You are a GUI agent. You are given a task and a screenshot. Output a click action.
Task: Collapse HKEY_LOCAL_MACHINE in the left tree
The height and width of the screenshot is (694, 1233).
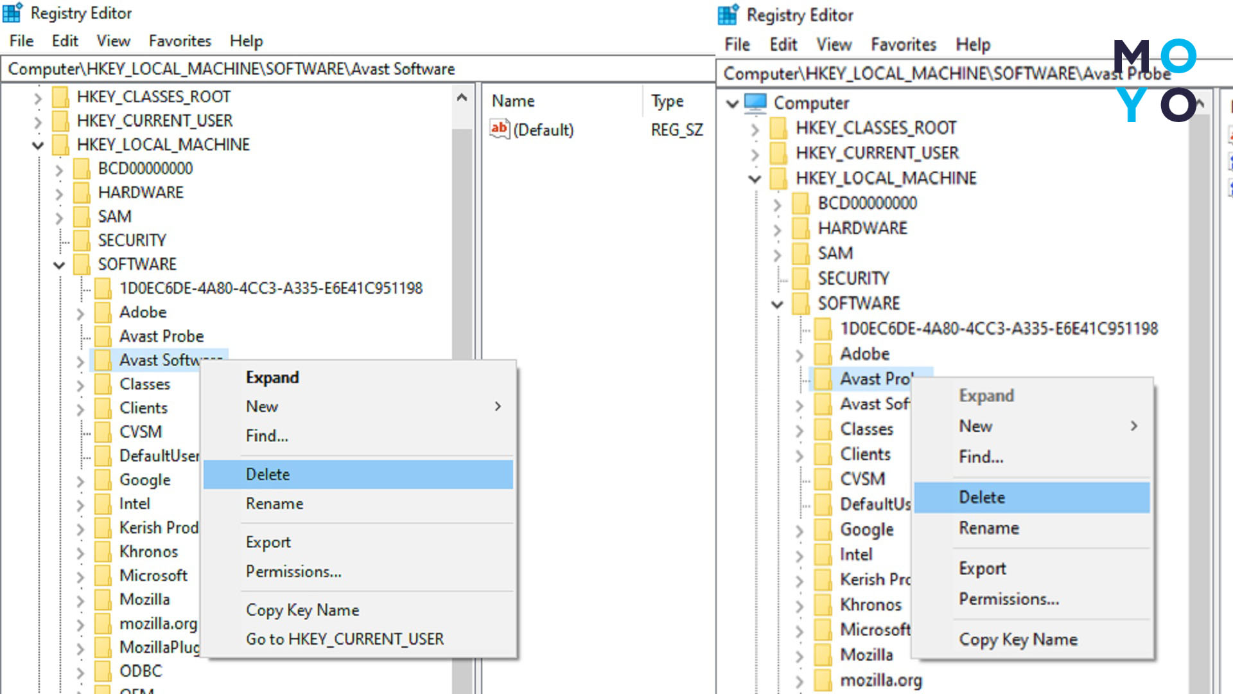click(38, 145)
